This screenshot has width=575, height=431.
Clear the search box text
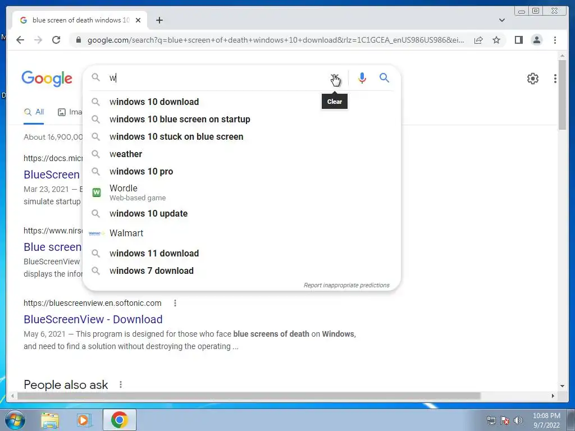[335, 77]
